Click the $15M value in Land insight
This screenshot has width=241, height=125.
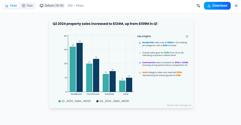pos(179,72)
